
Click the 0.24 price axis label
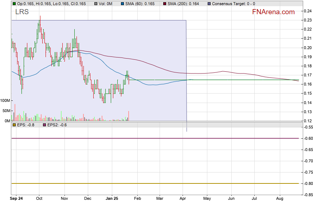(307, 11)
